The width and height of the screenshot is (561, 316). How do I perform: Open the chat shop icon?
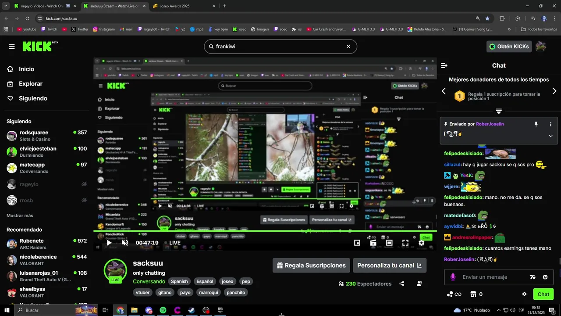(x=473, y=294)
